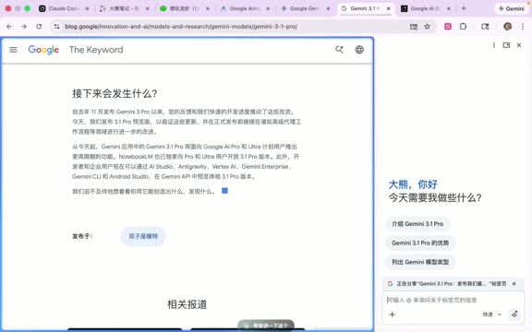Start voice mode in Gemini input box
This screenshot has width=532, height=332.
(514, 314)
